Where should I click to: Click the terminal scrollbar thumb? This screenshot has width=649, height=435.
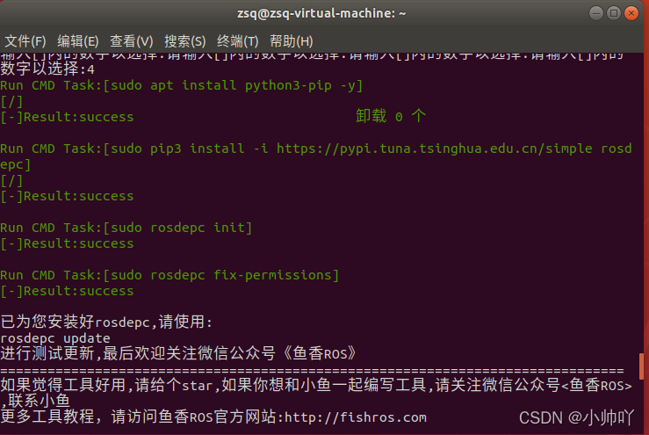[641, 366]
